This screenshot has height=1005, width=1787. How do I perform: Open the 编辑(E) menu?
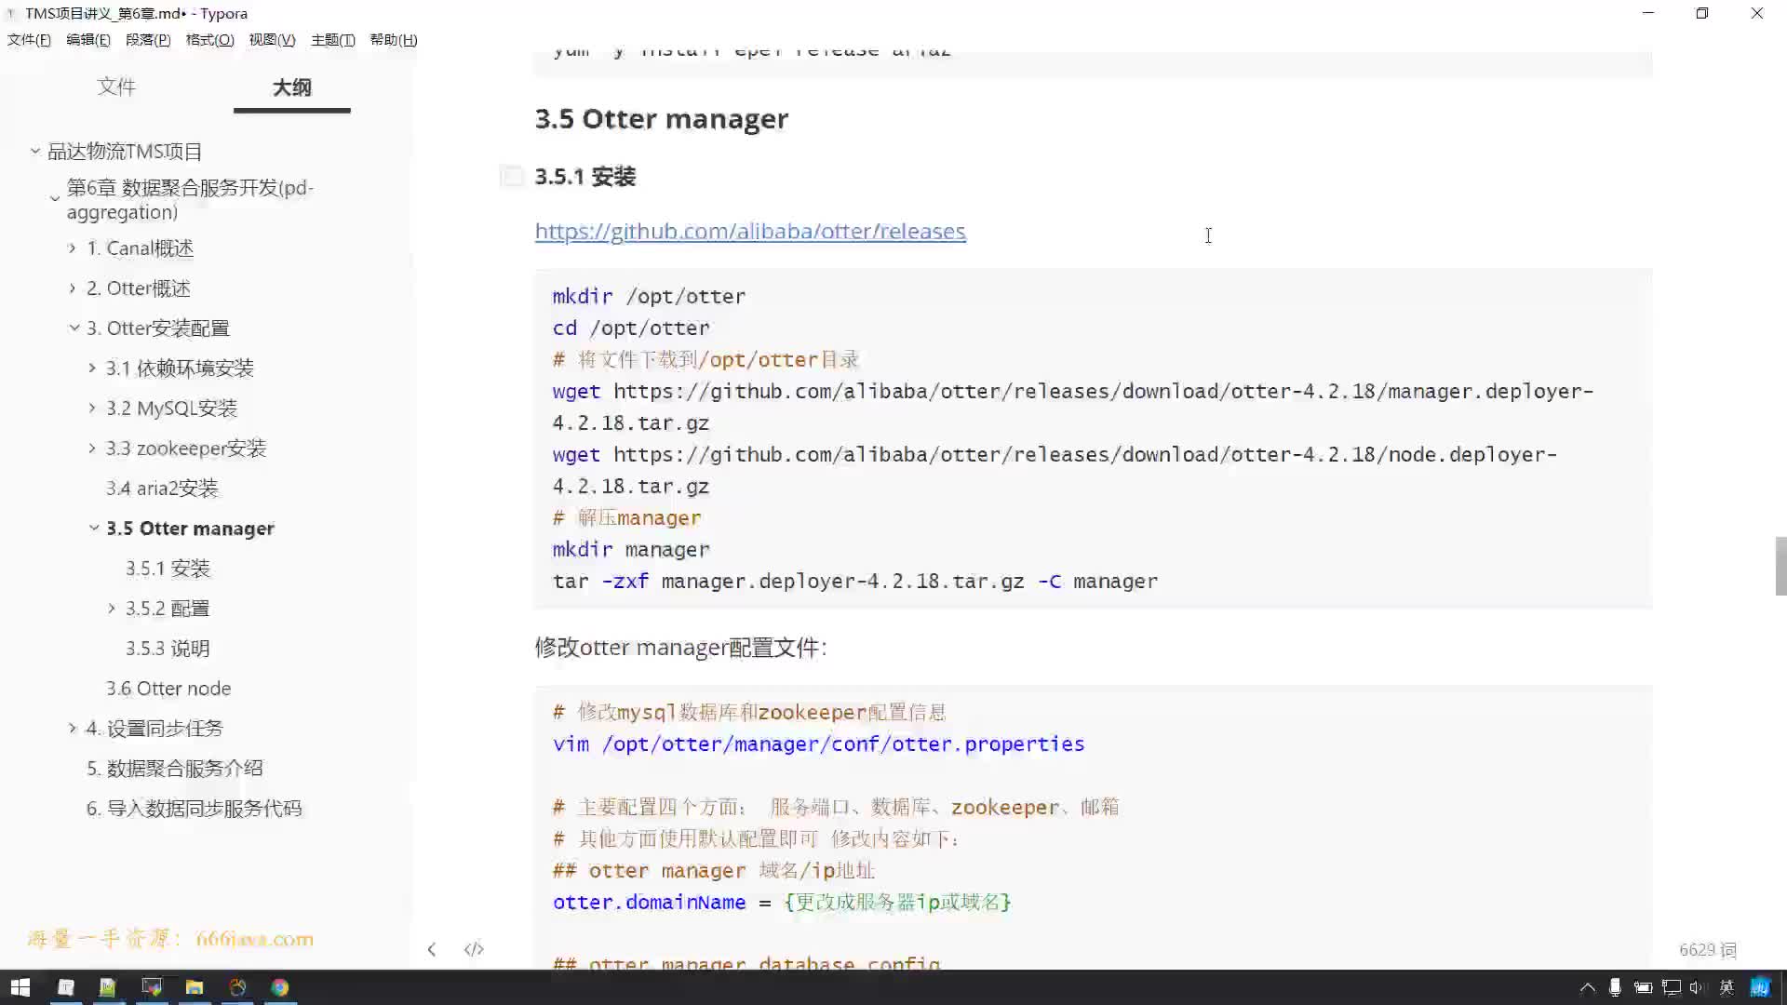(x=88, y=39)
